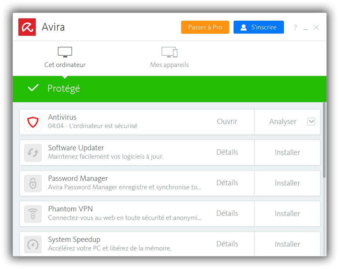Click 'Connectez-vous au web en toute sécurité' text

(x=125, y=217)
